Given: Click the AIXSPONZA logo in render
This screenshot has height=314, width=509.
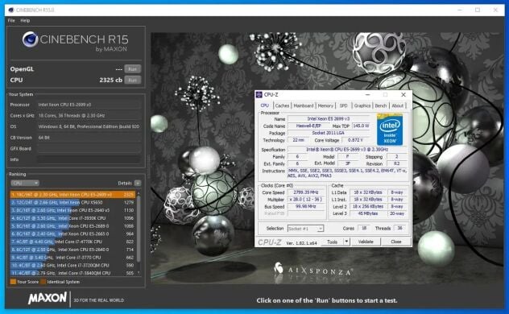Looking at the screenshot, I should [312, 269].
